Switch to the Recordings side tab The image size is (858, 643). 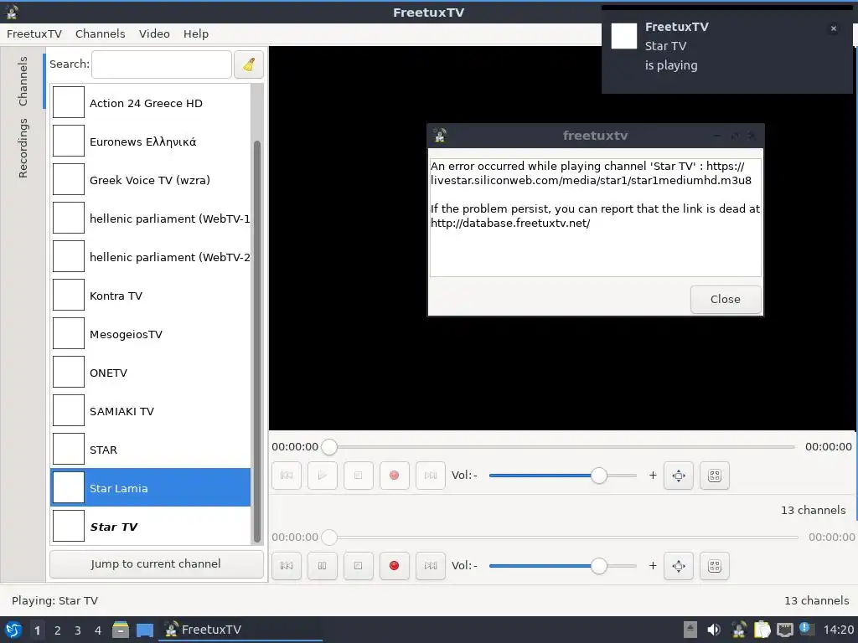point(23,148)
